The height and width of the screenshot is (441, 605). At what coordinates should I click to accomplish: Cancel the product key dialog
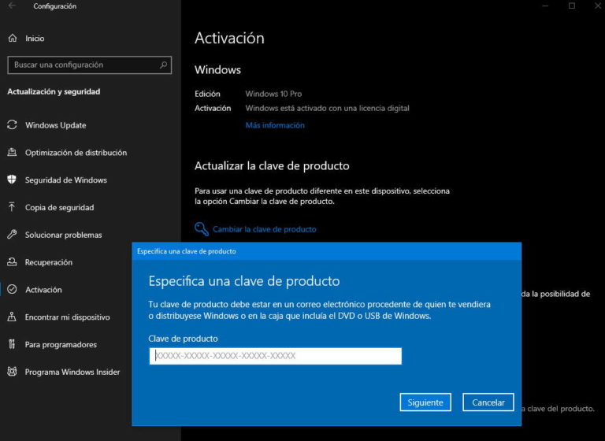click(488, 402)
